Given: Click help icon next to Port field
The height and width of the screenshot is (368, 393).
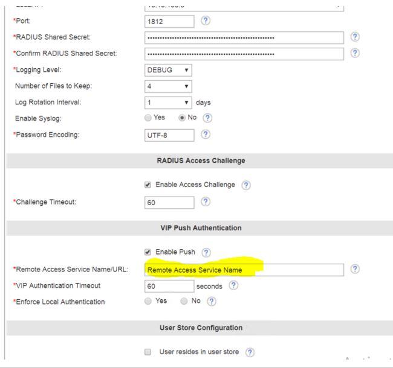Looking at the screenshot, I should pos(206,21).
